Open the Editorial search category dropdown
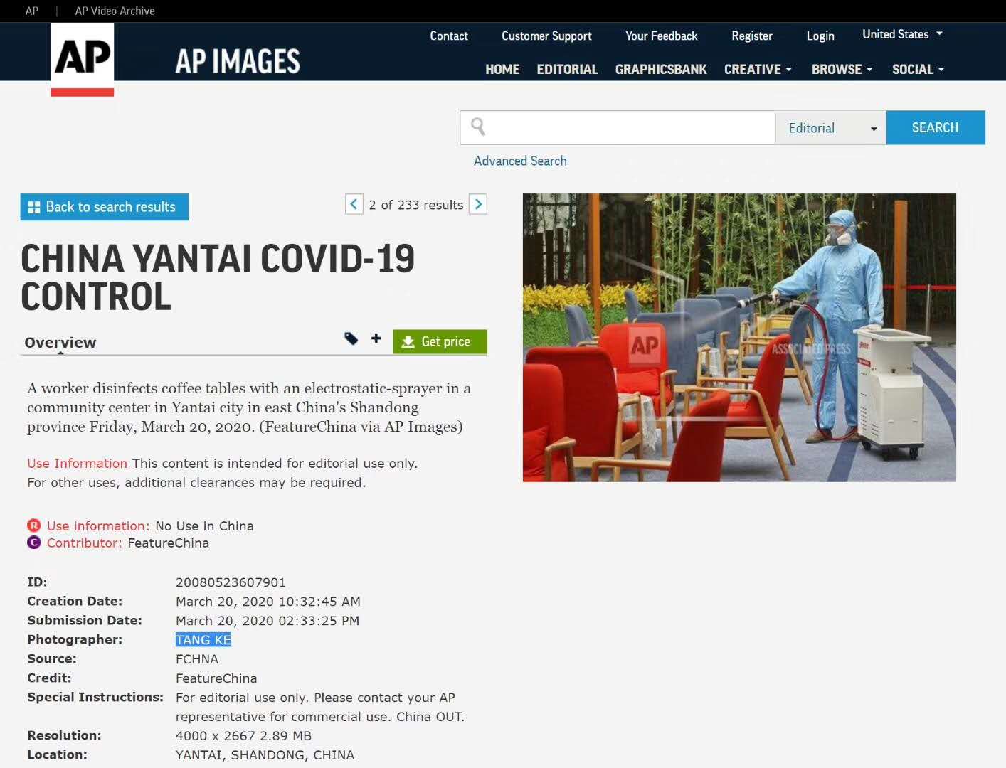The image size is (1006, 768). click(830, 128)
